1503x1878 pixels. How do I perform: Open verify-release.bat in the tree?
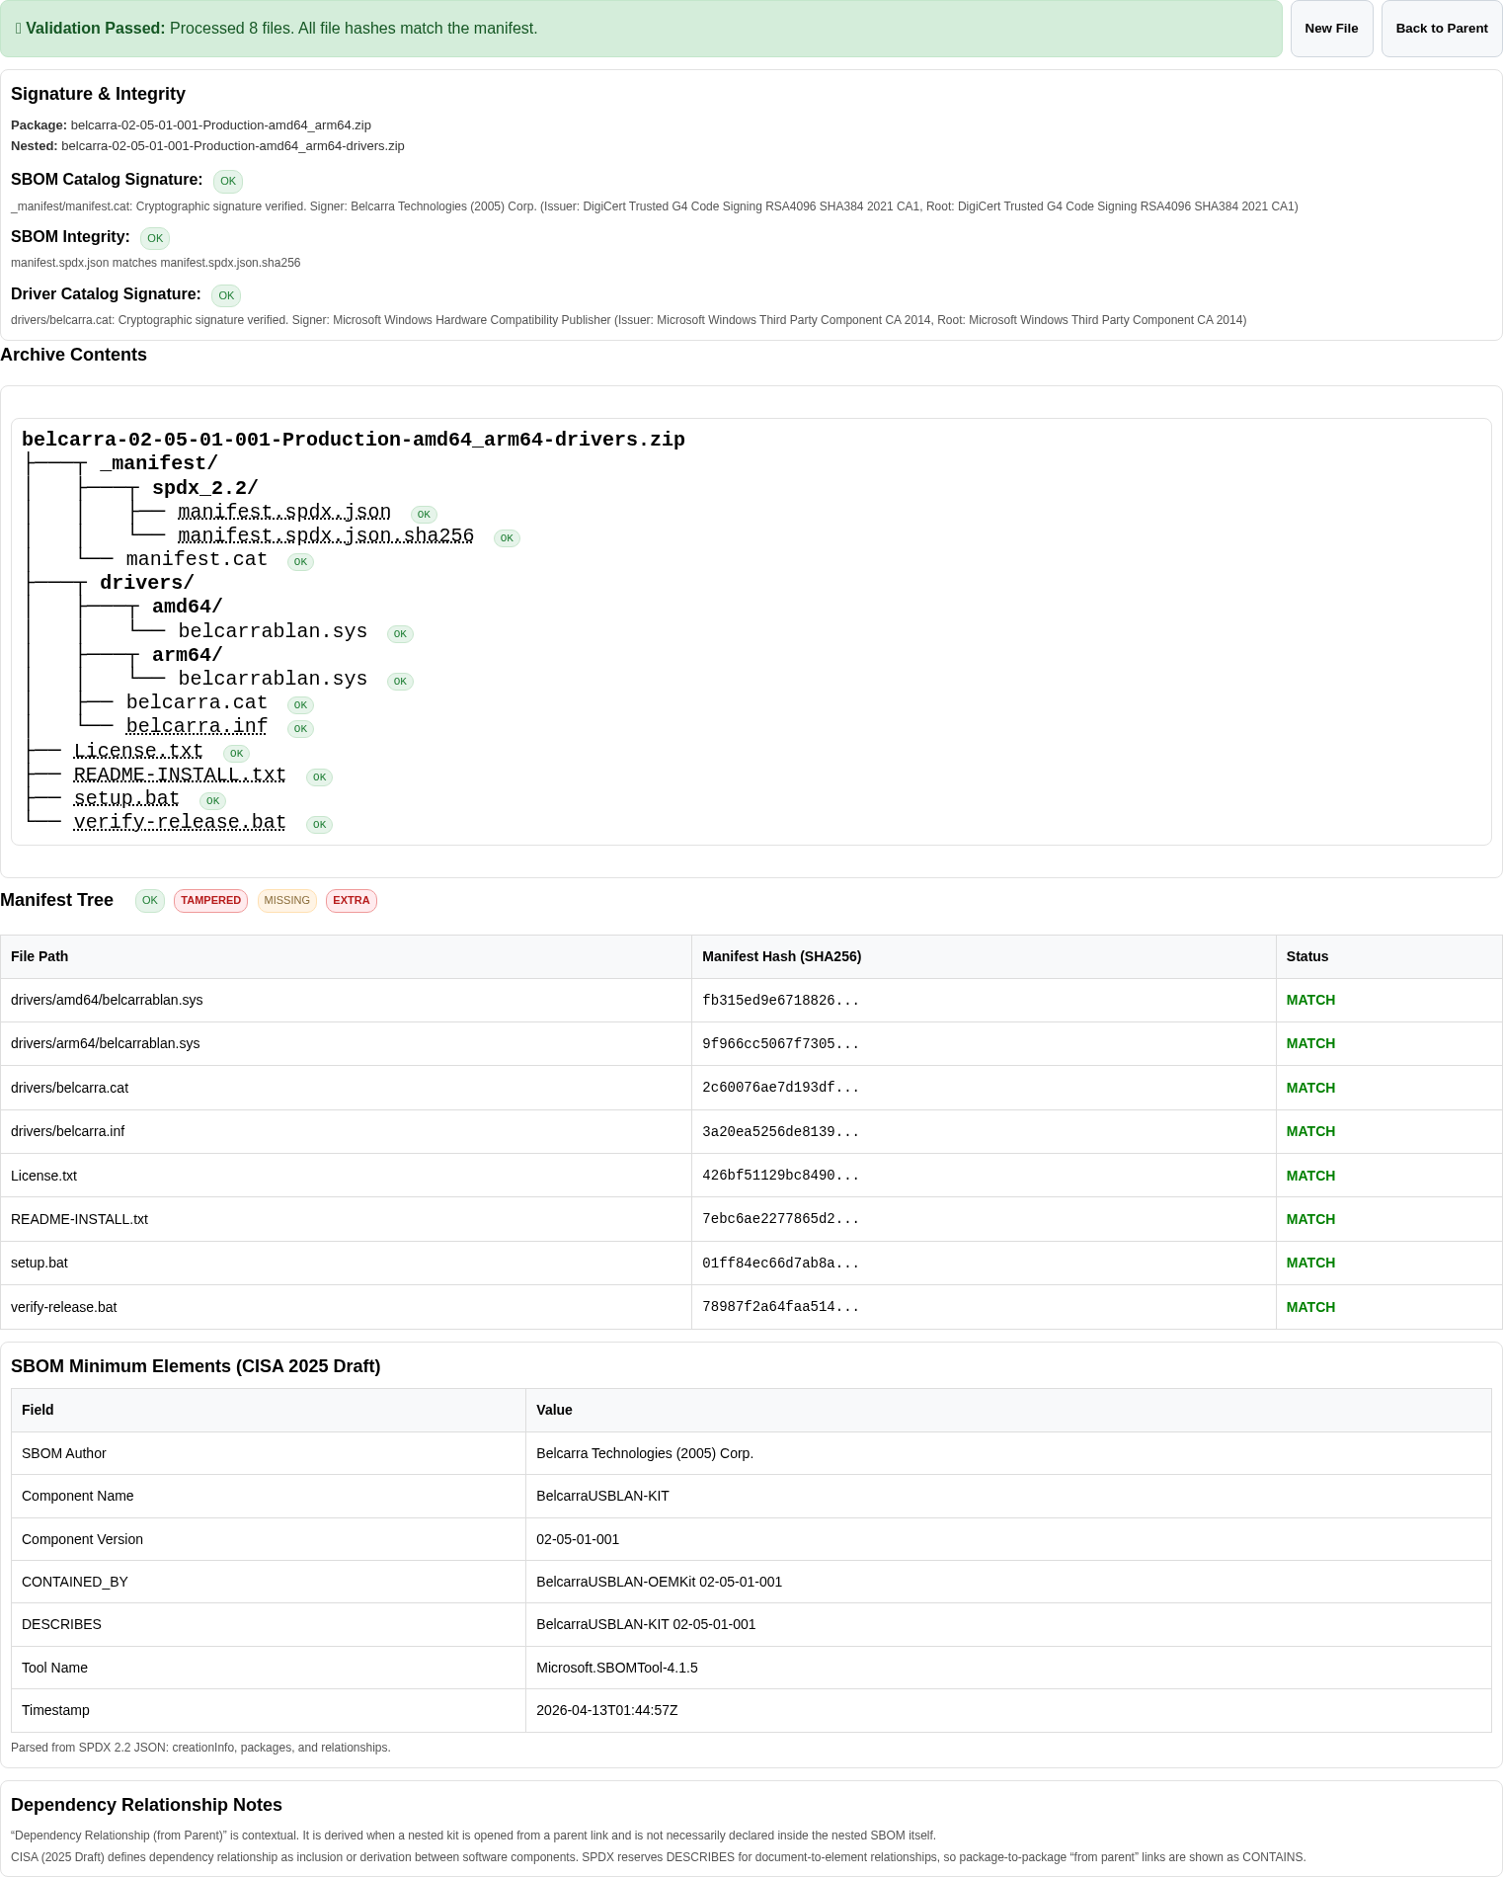pos(180,822)
